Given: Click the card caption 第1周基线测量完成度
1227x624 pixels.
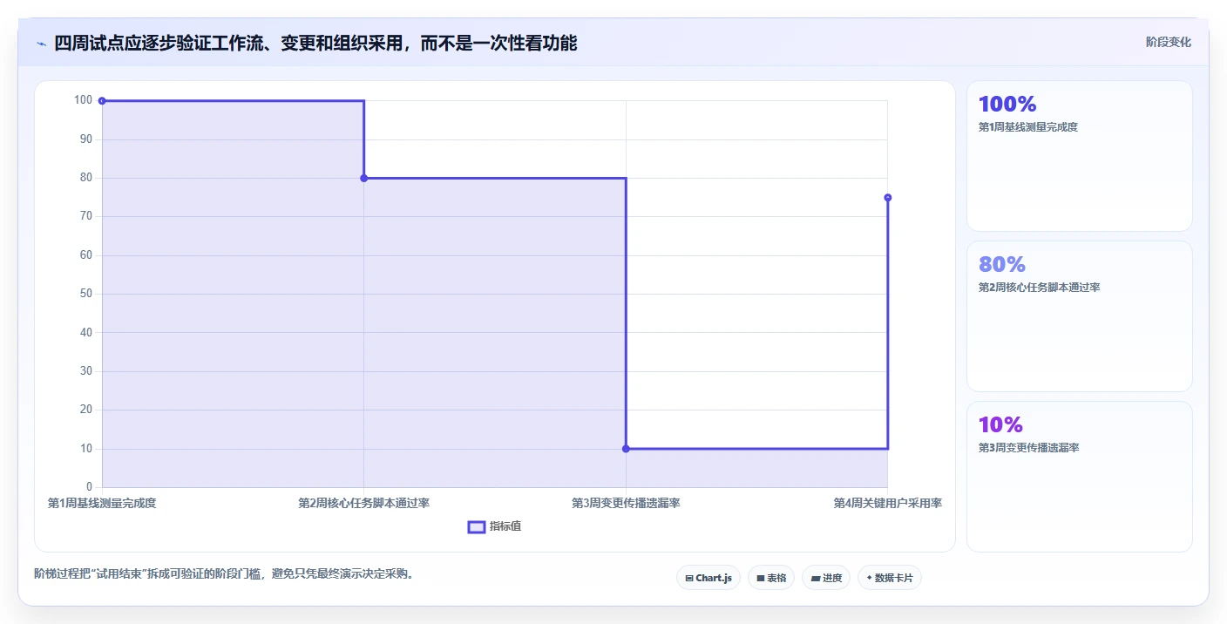Looking at the screenshot, I should click(1028, 127).
